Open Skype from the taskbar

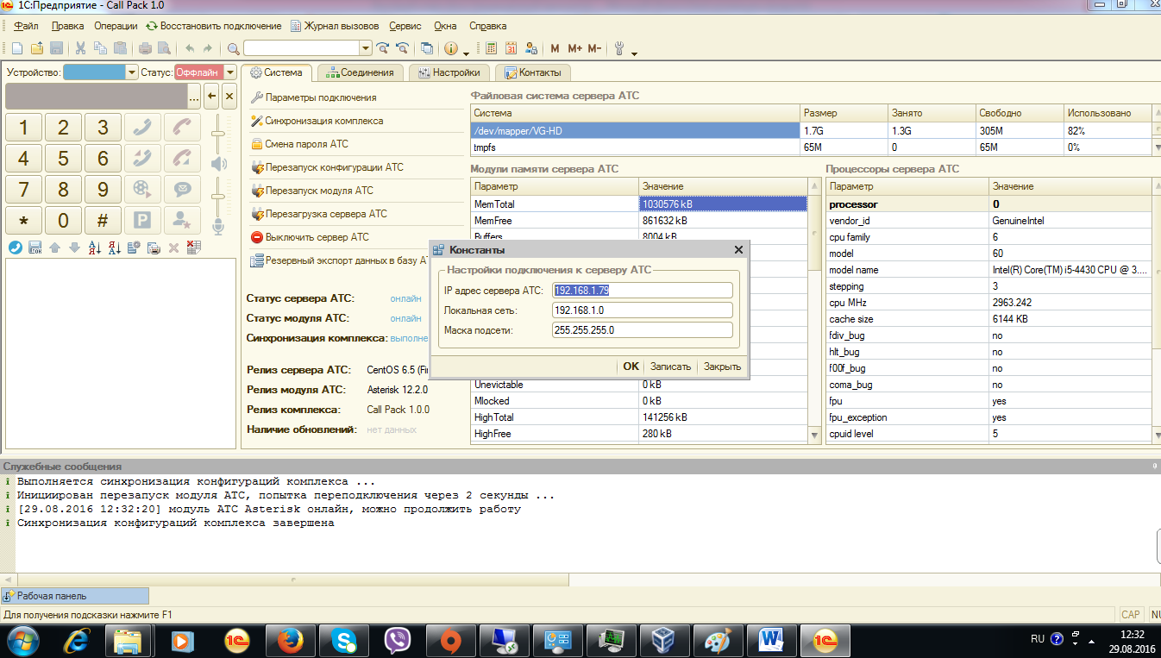pyautogui.click(x=344, y=641)
